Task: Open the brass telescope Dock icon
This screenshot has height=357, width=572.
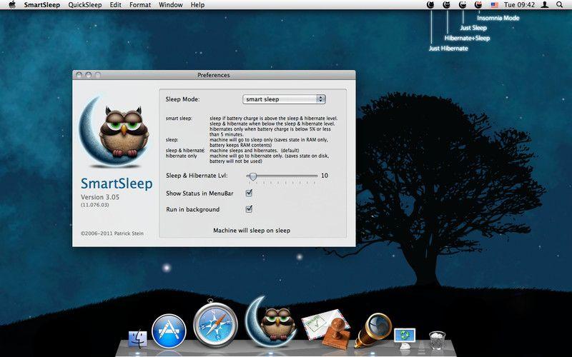Action: [373, 330]
